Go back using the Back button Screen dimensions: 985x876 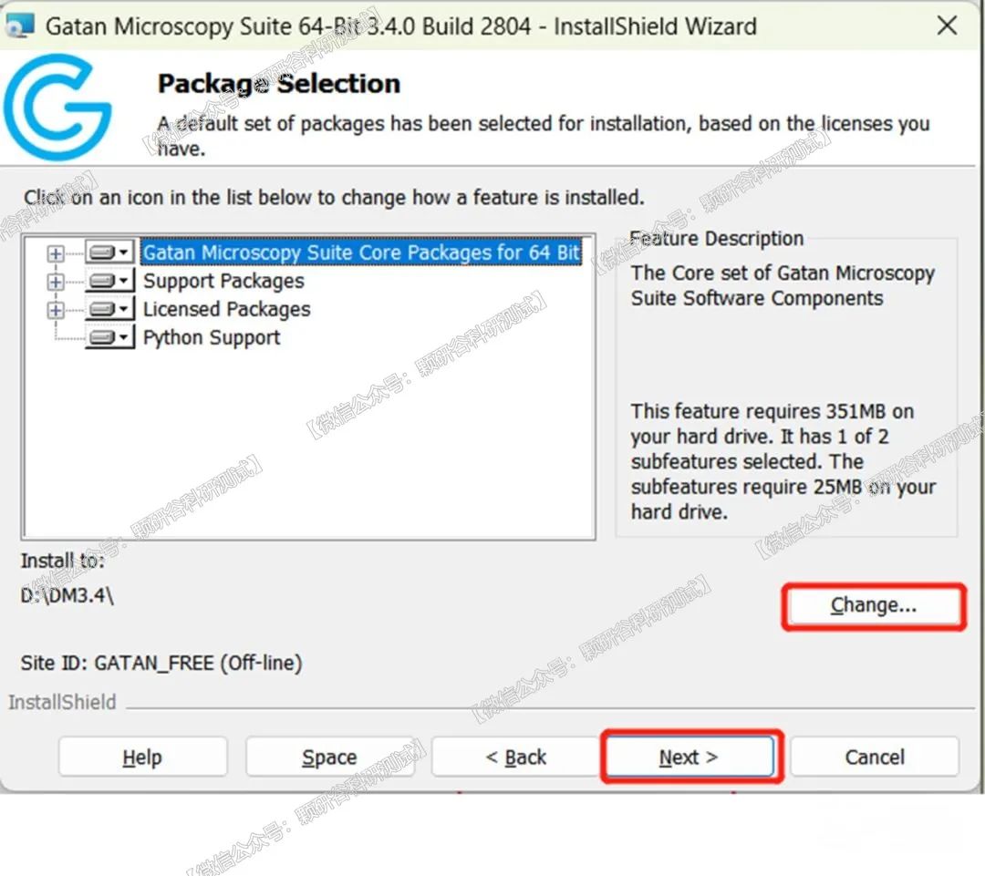515,757
